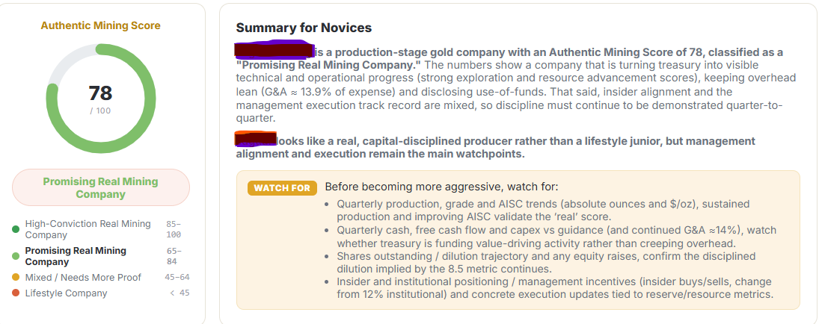Click the WATCH FOR orange tag
The width and height of the screenshot is (819, 324).
[282, 188]
